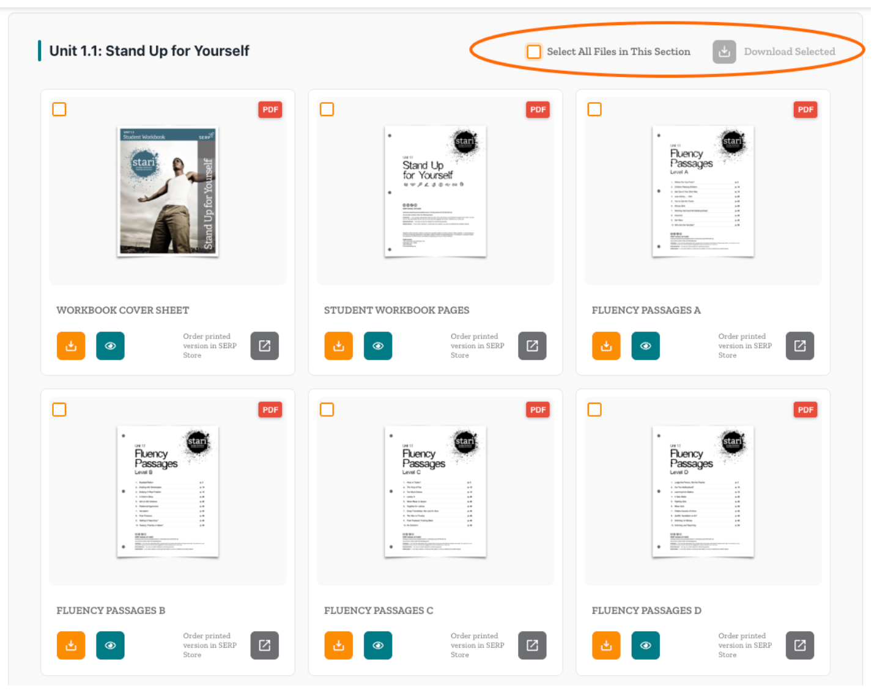Click Order printed version text for Student Workbook Pages

478,346
